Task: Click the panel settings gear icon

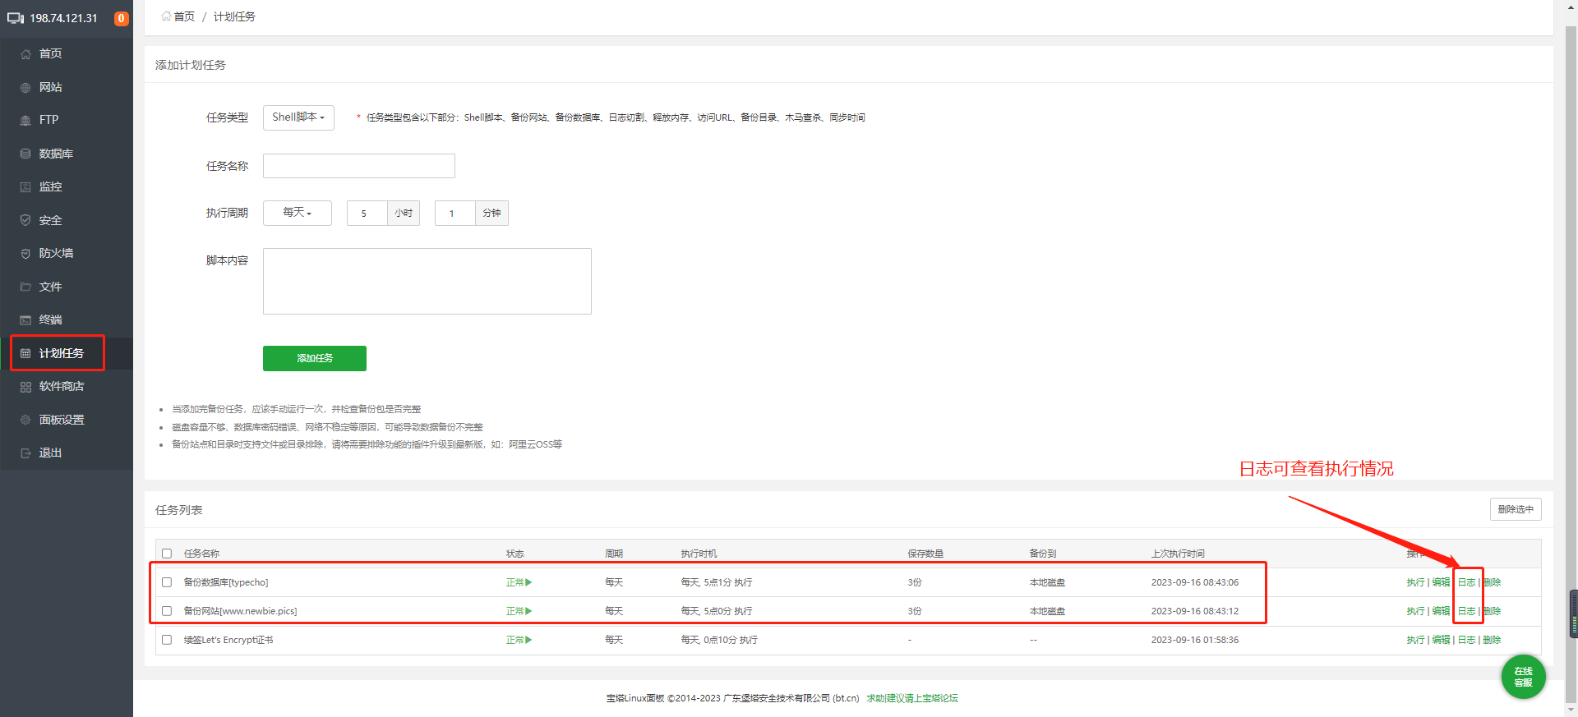Action: [x=25, y=420]
